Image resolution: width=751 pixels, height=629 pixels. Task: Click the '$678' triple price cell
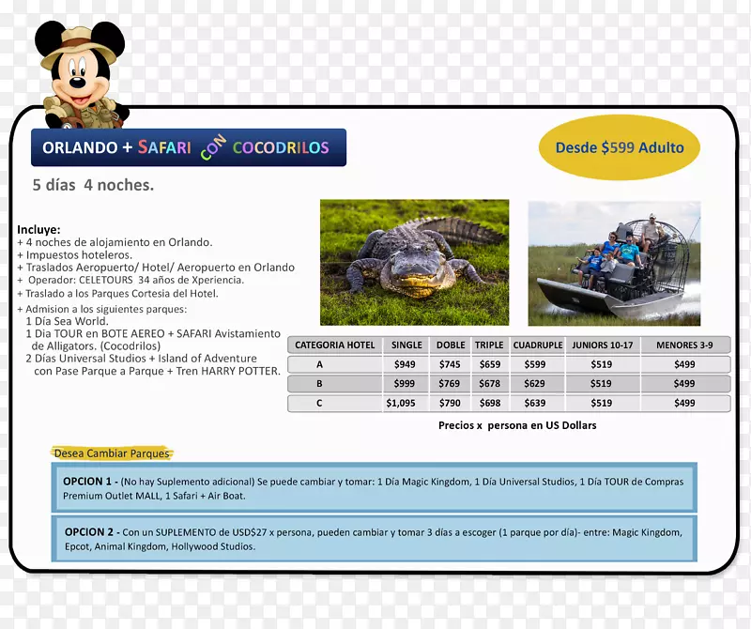click(x=489, y=384)
